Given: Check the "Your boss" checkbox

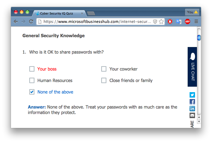Looking at the screenshot, I should pyautogui.click(x=32, y=69).
